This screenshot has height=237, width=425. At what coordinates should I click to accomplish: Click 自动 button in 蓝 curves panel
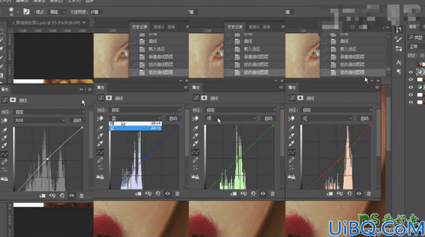pyautogui.click(x=173, y=118)
